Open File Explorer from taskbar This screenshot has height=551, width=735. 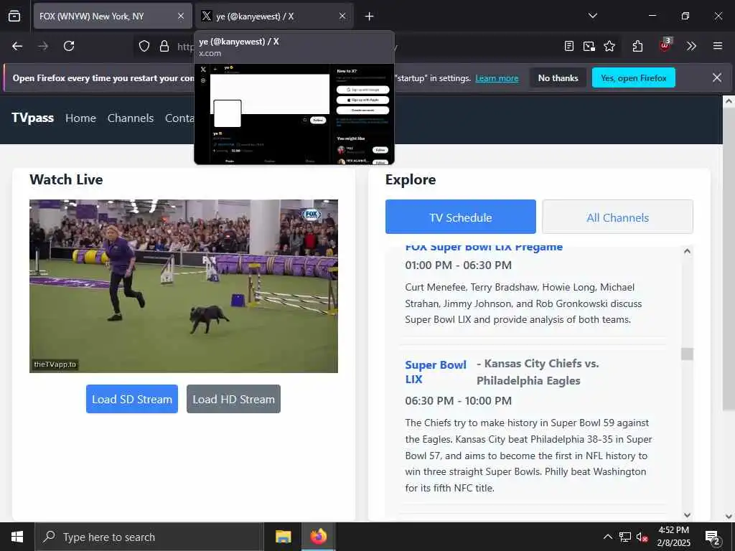pyautogui.click(x=283, y=537)
